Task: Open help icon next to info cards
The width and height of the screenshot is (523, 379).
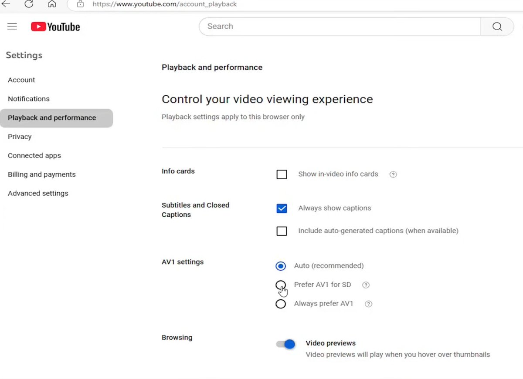Action: tap(393, 174)
